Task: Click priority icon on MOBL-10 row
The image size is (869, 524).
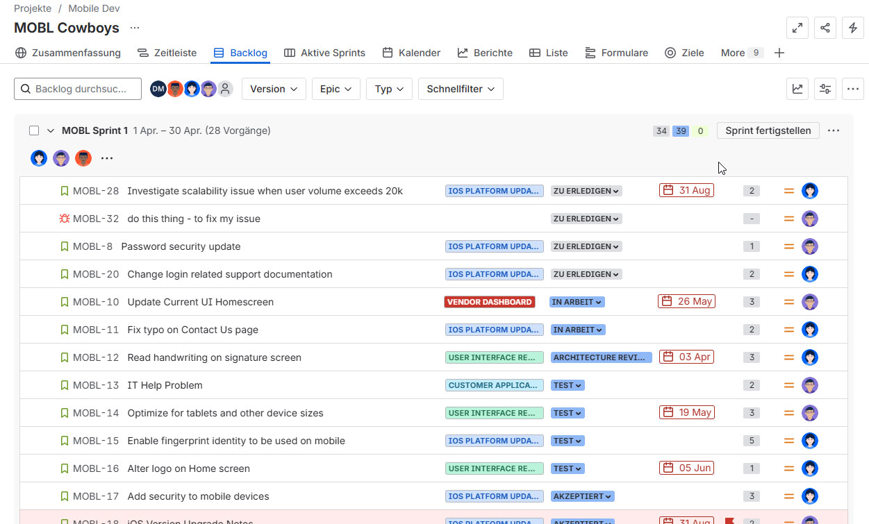Action: tap(789, 302)
